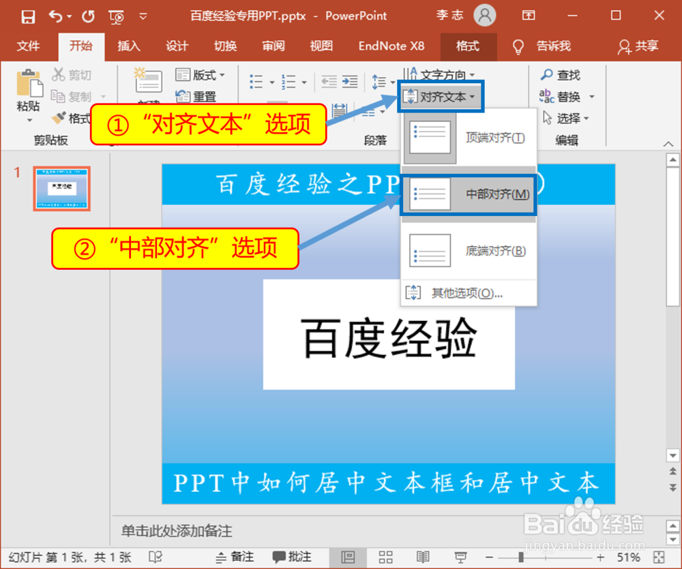Click the zoom out minus button
The image size is (682, 569).
click(x=489, y=557)
